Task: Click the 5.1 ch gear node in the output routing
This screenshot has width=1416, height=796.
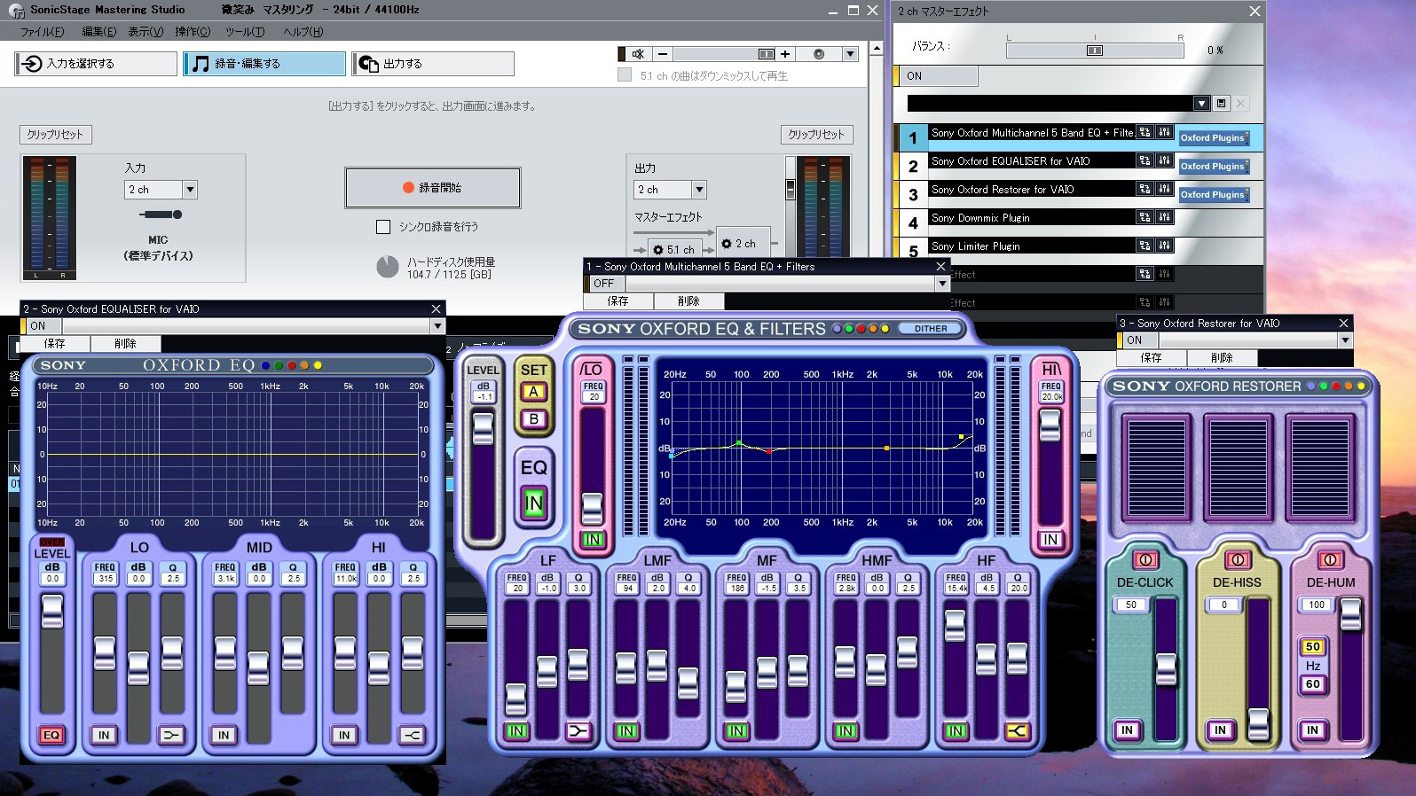Action: coord(674,250)
